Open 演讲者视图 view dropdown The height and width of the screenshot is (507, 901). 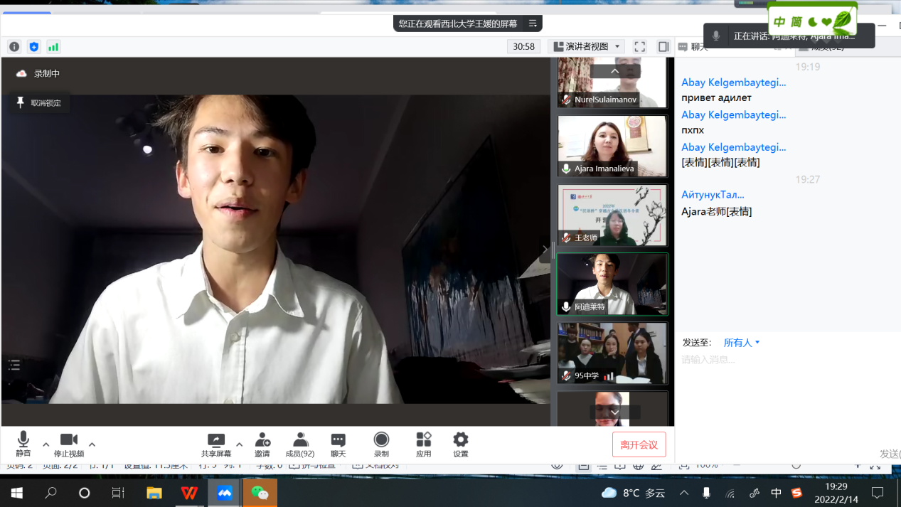pos(587,47)
